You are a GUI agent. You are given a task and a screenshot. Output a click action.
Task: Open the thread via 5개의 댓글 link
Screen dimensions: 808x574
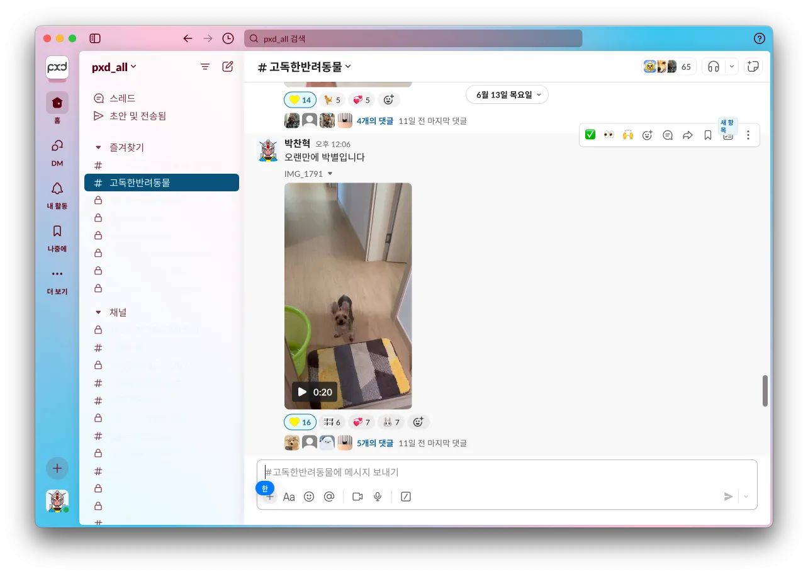click(373, 442)
